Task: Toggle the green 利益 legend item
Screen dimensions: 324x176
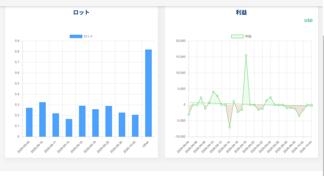Action: (x=242, y=37)
